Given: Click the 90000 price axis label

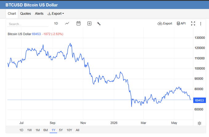Looking at the screenshot, I should point(199,79).
